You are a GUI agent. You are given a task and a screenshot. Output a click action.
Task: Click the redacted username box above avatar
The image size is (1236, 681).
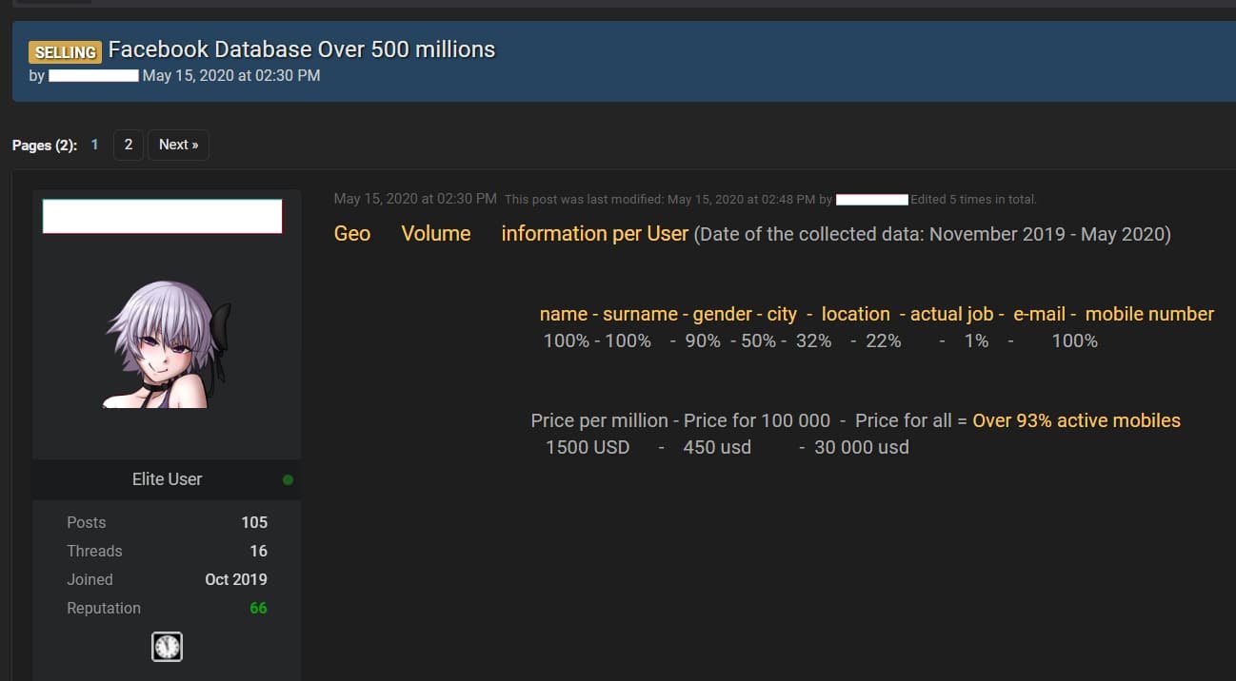[x=163, y=217]
